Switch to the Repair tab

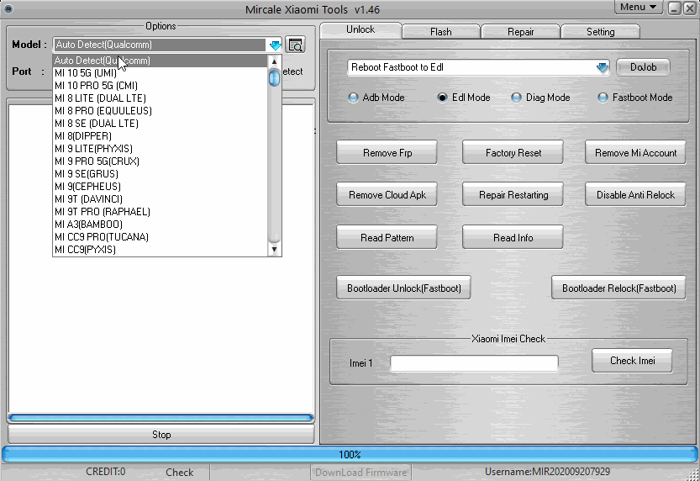520,32
